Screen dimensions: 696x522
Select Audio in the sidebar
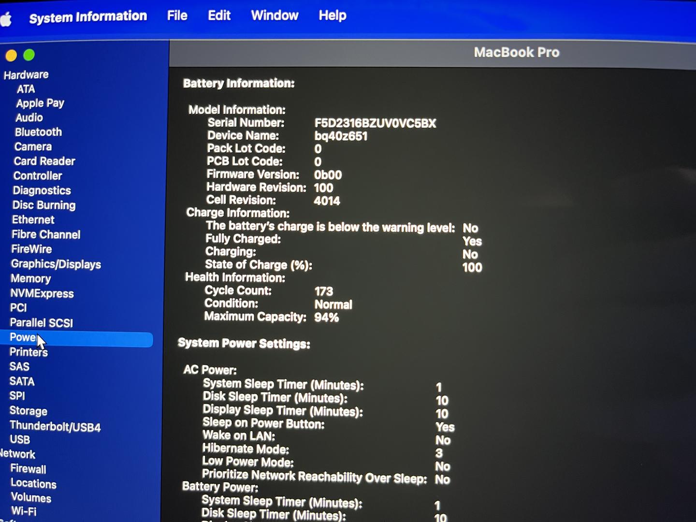pos(29,118)
